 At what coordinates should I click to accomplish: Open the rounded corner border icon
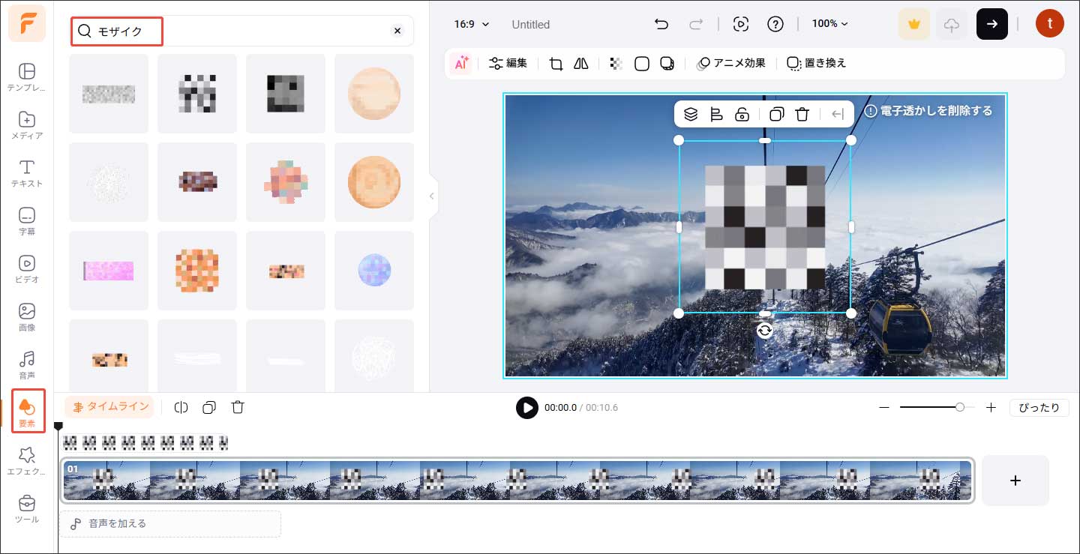point(642,64)
